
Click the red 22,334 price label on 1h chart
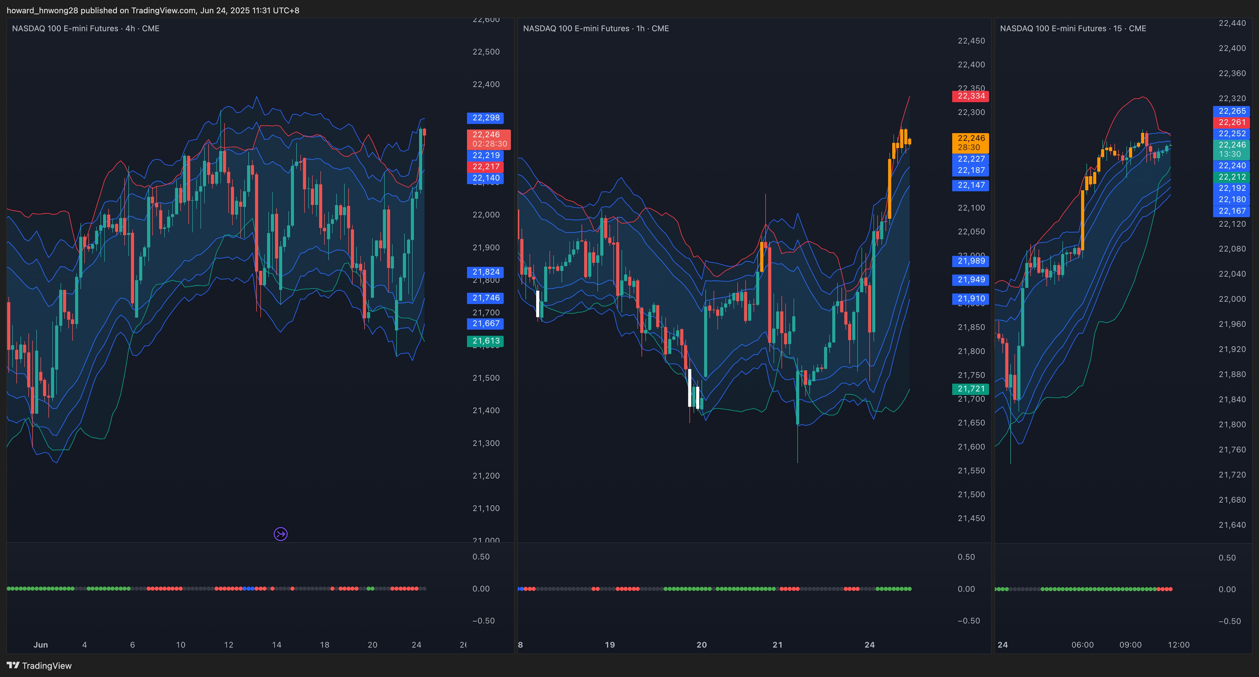click(970, 96)
